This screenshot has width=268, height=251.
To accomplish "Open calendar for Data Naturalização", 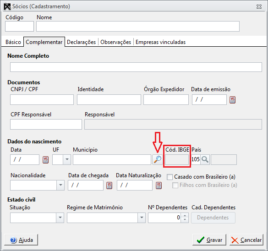I will click(x=159, y=186).
